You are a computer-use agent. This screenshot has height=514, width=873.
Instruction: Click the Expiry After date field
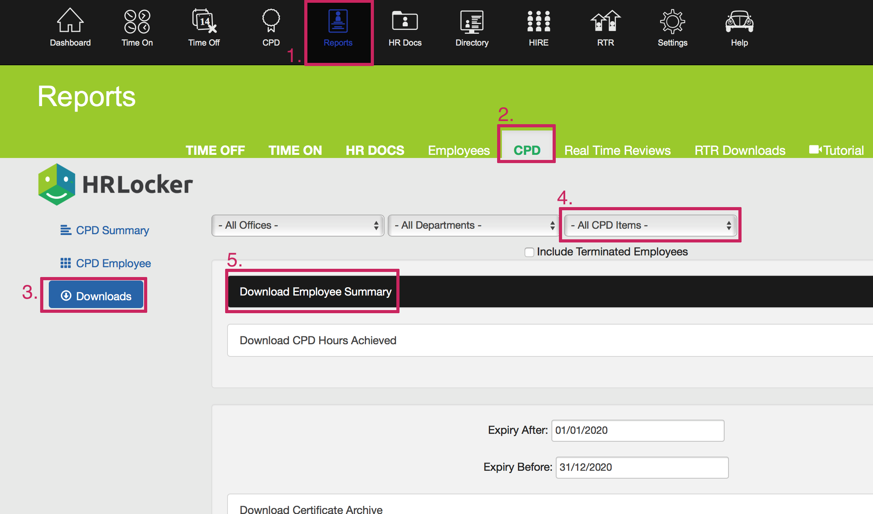tap(637, 430)
